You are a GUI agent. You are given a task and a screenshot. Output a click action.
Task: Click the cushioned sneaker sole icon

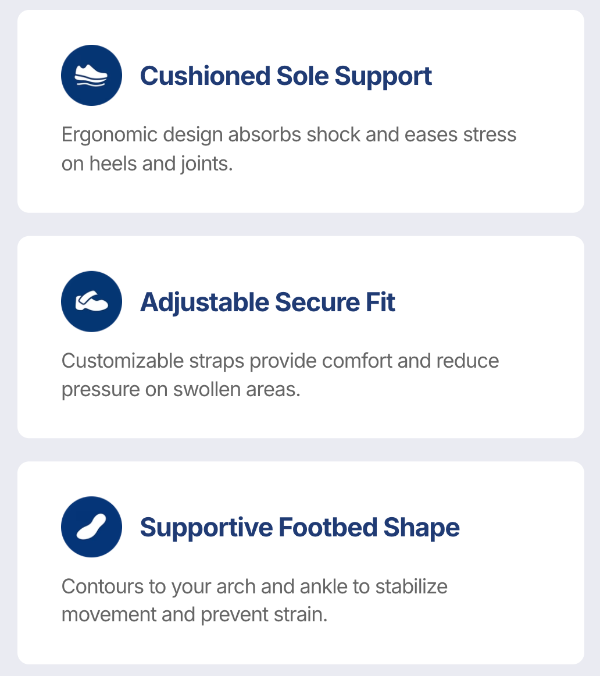coord(91,76)
